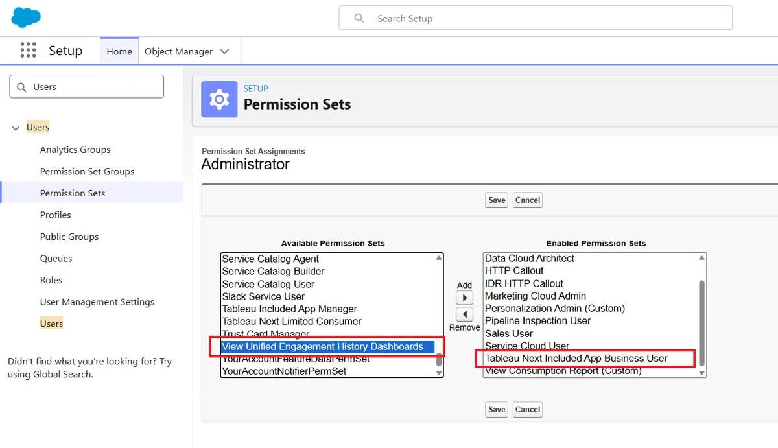The height and width of the screenshot is (448, 778).
Task: Switch to the Home tab
Action: pos(119,51)
